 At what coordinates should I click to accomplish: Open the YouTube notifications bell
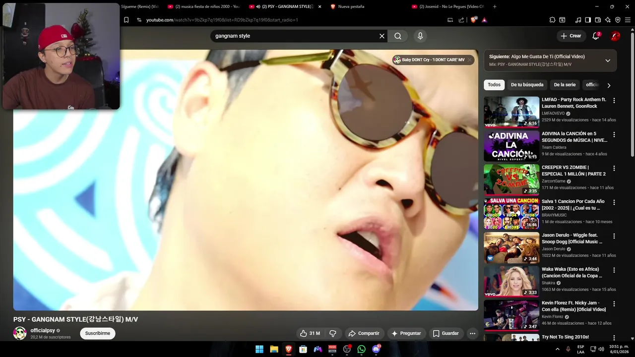pyautogui.click(x=596, y=36)
